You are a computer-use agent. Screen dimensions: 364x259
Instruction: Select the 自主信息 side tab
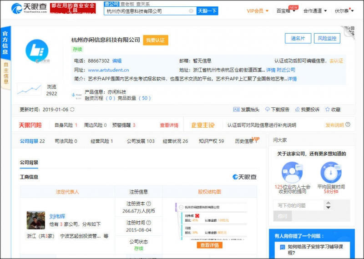coord(6,74)
